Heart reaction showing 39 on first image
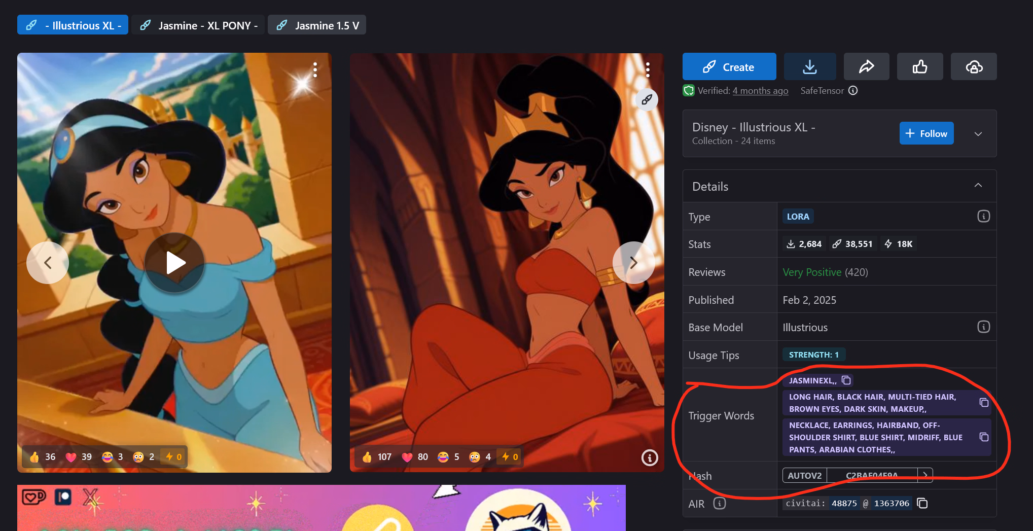 click(79, 457)
